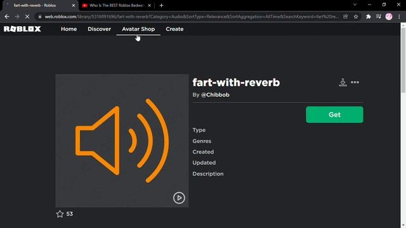Share this page icon in address bar
Viewport: 406px width, 228px height.
tap(345, 16)
